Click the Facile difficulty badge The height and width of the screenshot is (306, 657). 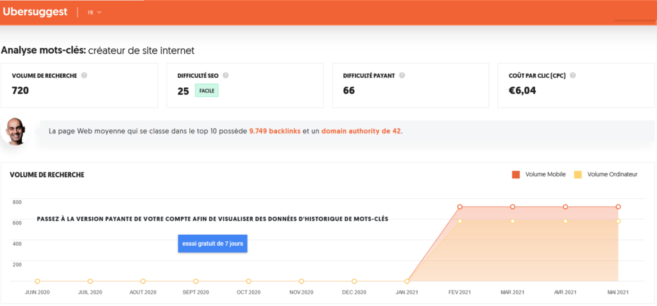click(207, 90)
